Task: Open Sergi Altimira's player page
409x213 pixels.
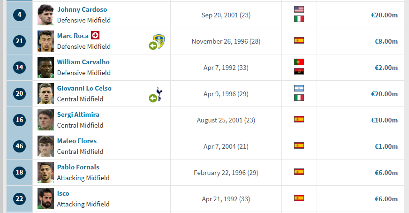Action: click(78, 114)
